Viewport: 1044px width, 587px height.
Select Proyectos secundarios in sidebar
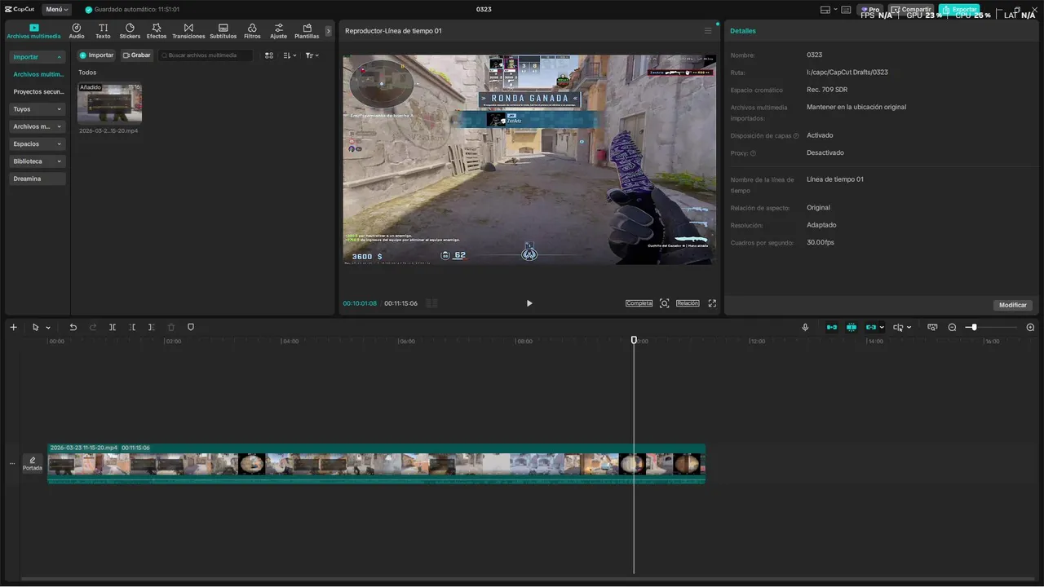[x=38, y=92]
